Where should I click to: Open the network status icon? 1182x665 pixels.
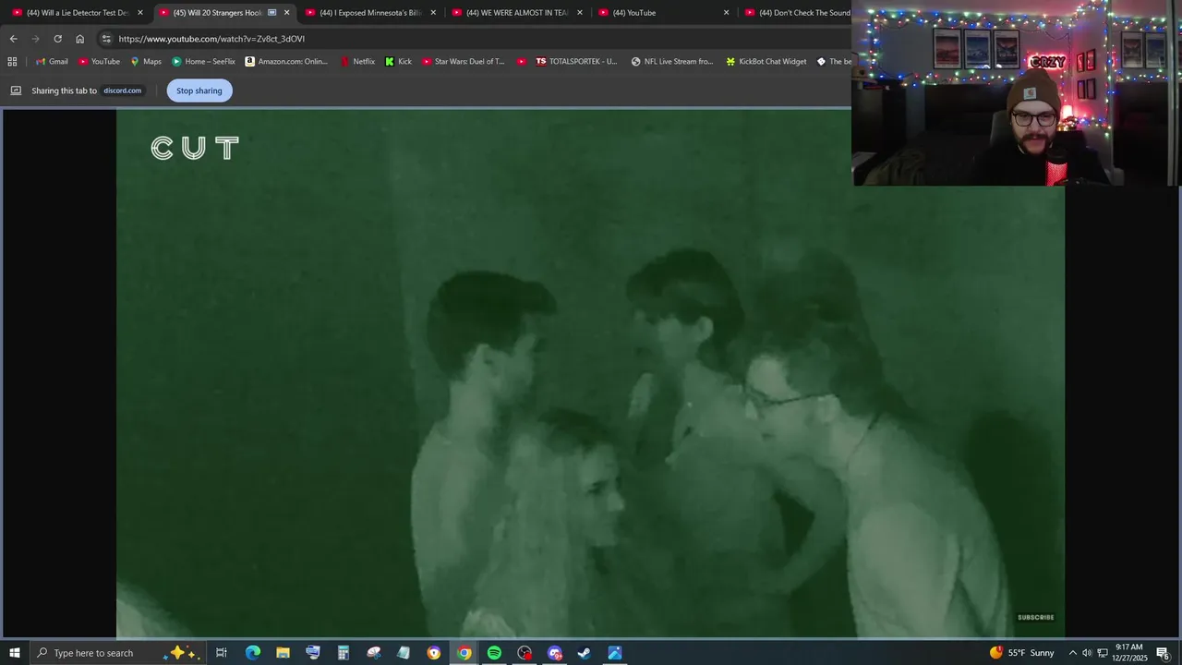tap(1103, 653)
